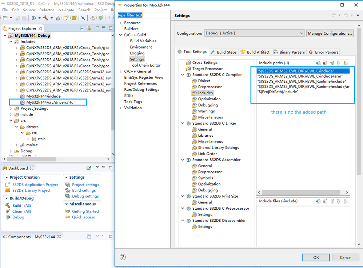The height and width of the screenshot is (268, 363).
Task: Switch to the Error Parsers tab
Action: 324,52
